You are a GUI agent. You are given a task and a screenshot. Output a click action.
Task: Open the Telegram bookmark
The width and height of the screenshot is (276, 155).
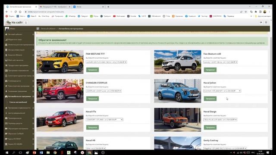(x=83, y=16)
